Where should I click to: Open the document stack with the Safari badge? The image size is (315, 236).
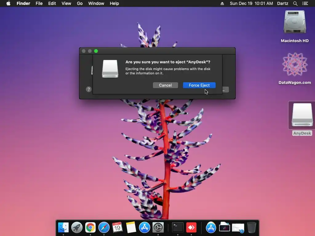[238, 228]
